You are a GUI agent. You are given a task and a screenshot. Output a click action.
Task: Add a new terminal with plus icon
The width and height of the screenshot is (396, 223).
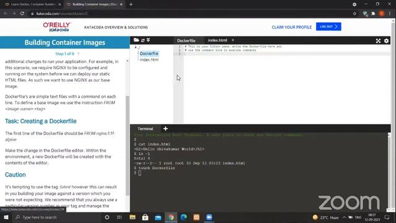tap(165, 129)
